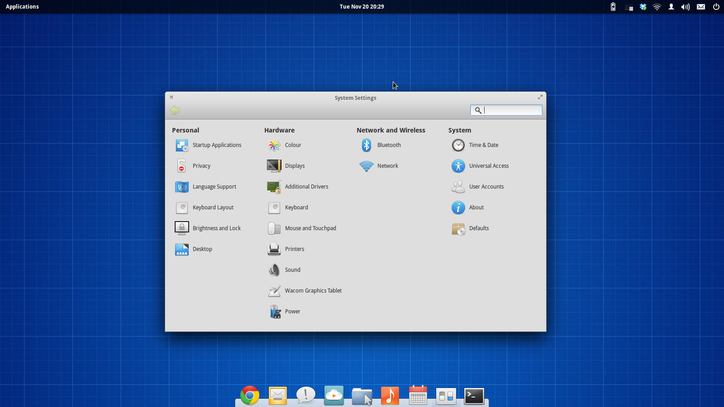The width and height of the screenshot is (724, 407).
Task: Open the Displays settings icon
Action: (274, 166)
